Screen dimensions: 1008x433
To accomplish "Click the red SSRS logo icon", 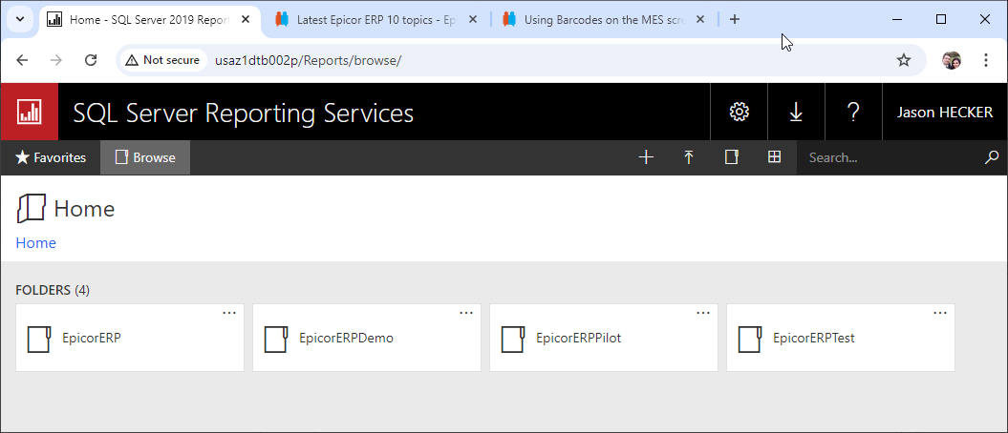I will (30, 112).
